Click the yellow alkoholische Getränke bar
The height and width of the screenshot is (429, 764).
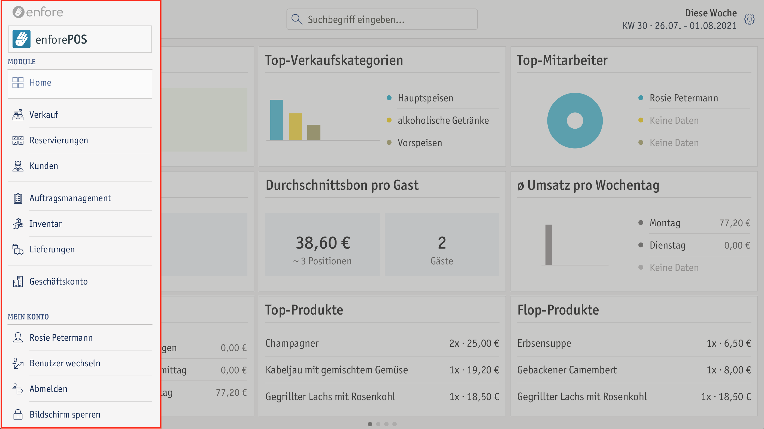tap(295, 127)
